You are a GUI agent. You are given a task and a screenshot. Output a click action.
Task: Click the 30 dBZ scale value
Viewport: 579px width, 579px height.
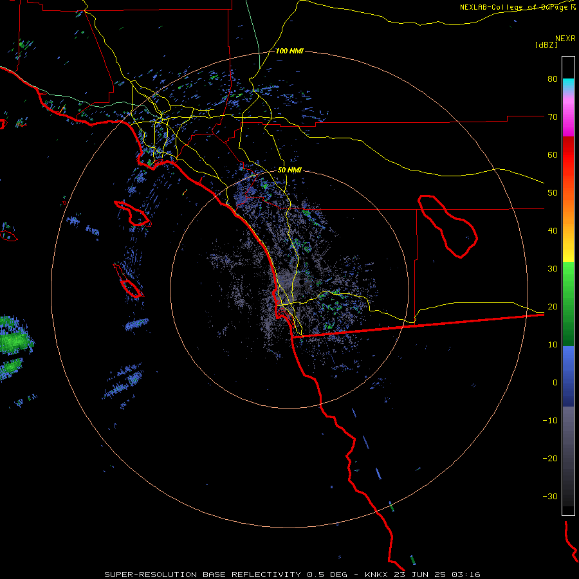point(553,269)
